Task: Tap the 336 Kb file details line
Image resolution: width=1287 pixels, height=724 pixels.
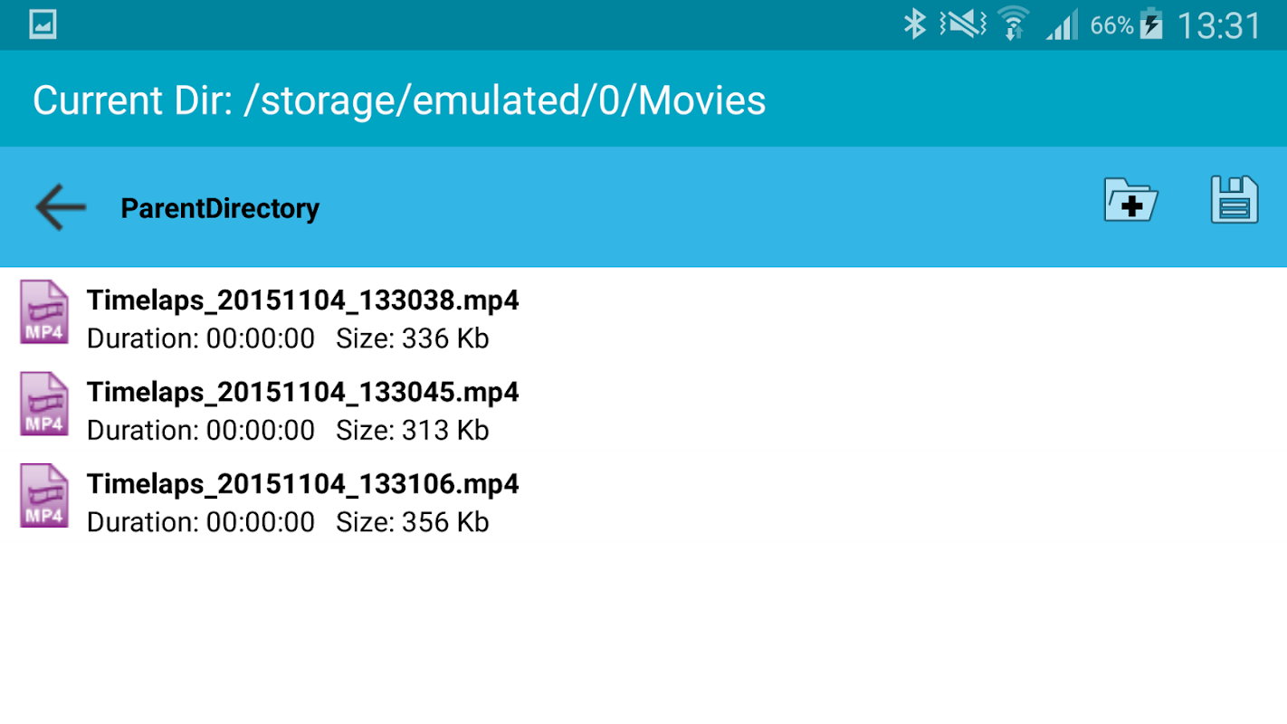Action: [x=288, y=339]
